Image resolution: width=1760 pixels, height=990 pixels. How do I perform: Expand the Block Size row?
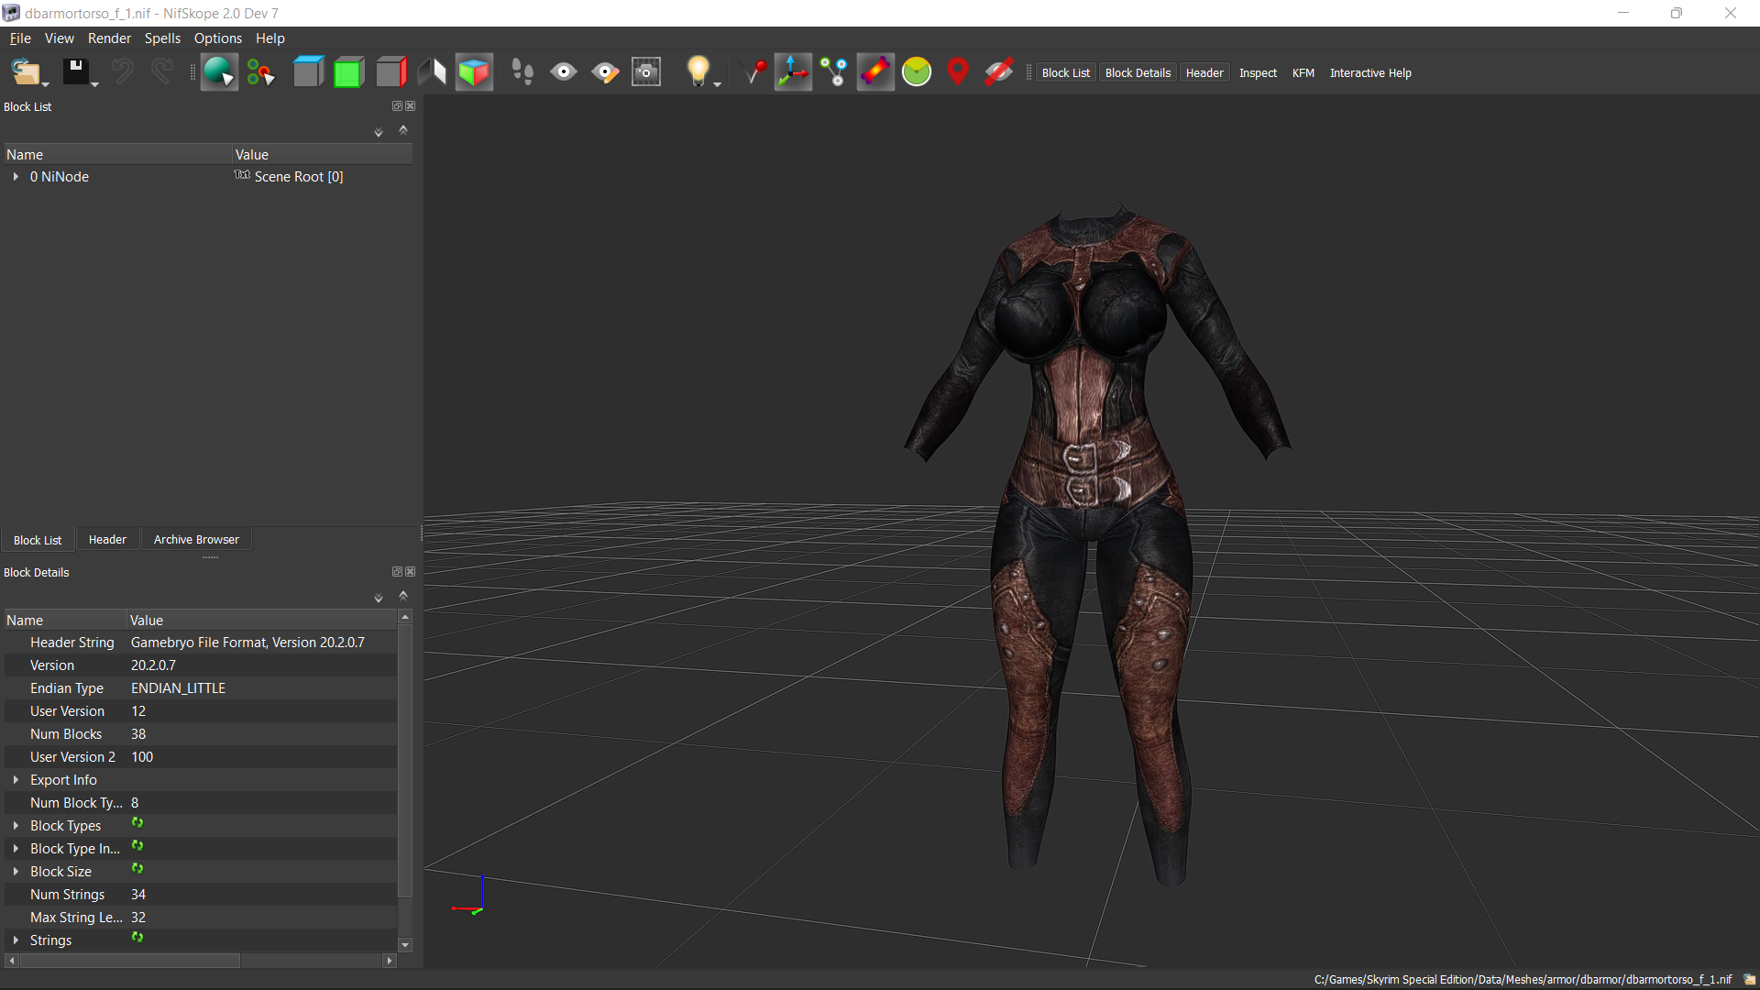(16, 872)
